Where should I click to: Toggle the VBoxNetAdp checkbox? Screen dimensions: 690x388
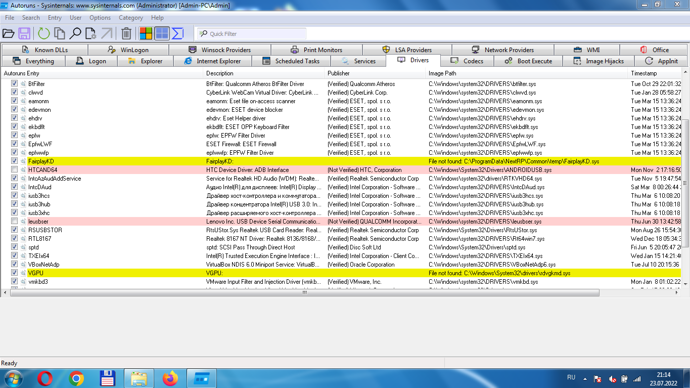coord(14,264)
